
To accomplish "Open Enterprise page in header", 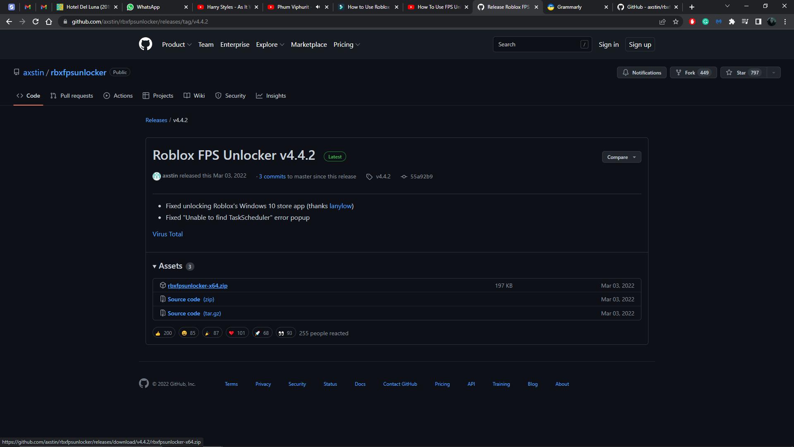I will pyautogui.click(x=235, y=44).
